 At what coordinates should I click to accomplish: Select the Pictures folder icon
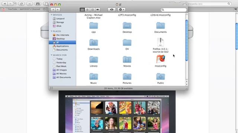(127, 76)
